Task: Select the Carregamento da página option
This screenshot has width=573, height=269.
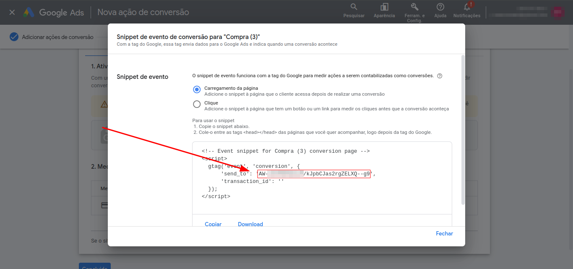Action: point(197,89)
